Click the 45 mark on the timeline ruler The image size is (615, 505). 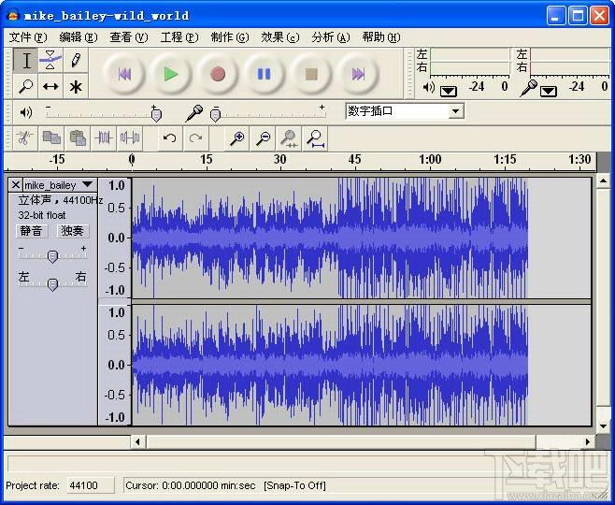[354, 160]
